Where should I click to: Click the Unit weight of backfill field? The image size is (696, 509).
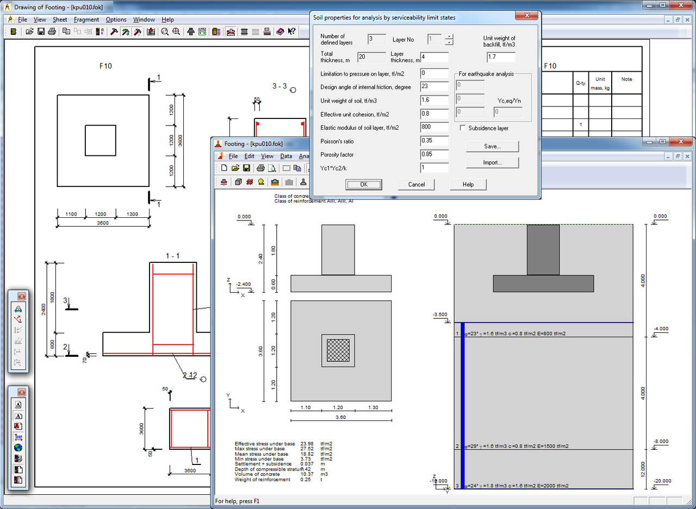(501, 57)
